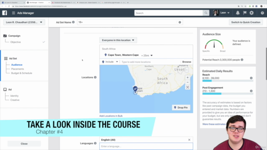Go to Objective in the sidebar
The width and height of the screenshot is (267, 150).
(x=15, y=42)
